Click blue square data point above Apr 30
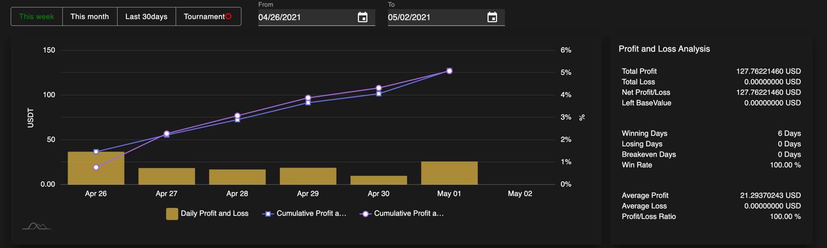Screen dimensions: 827x248 (x=379, y=94)
